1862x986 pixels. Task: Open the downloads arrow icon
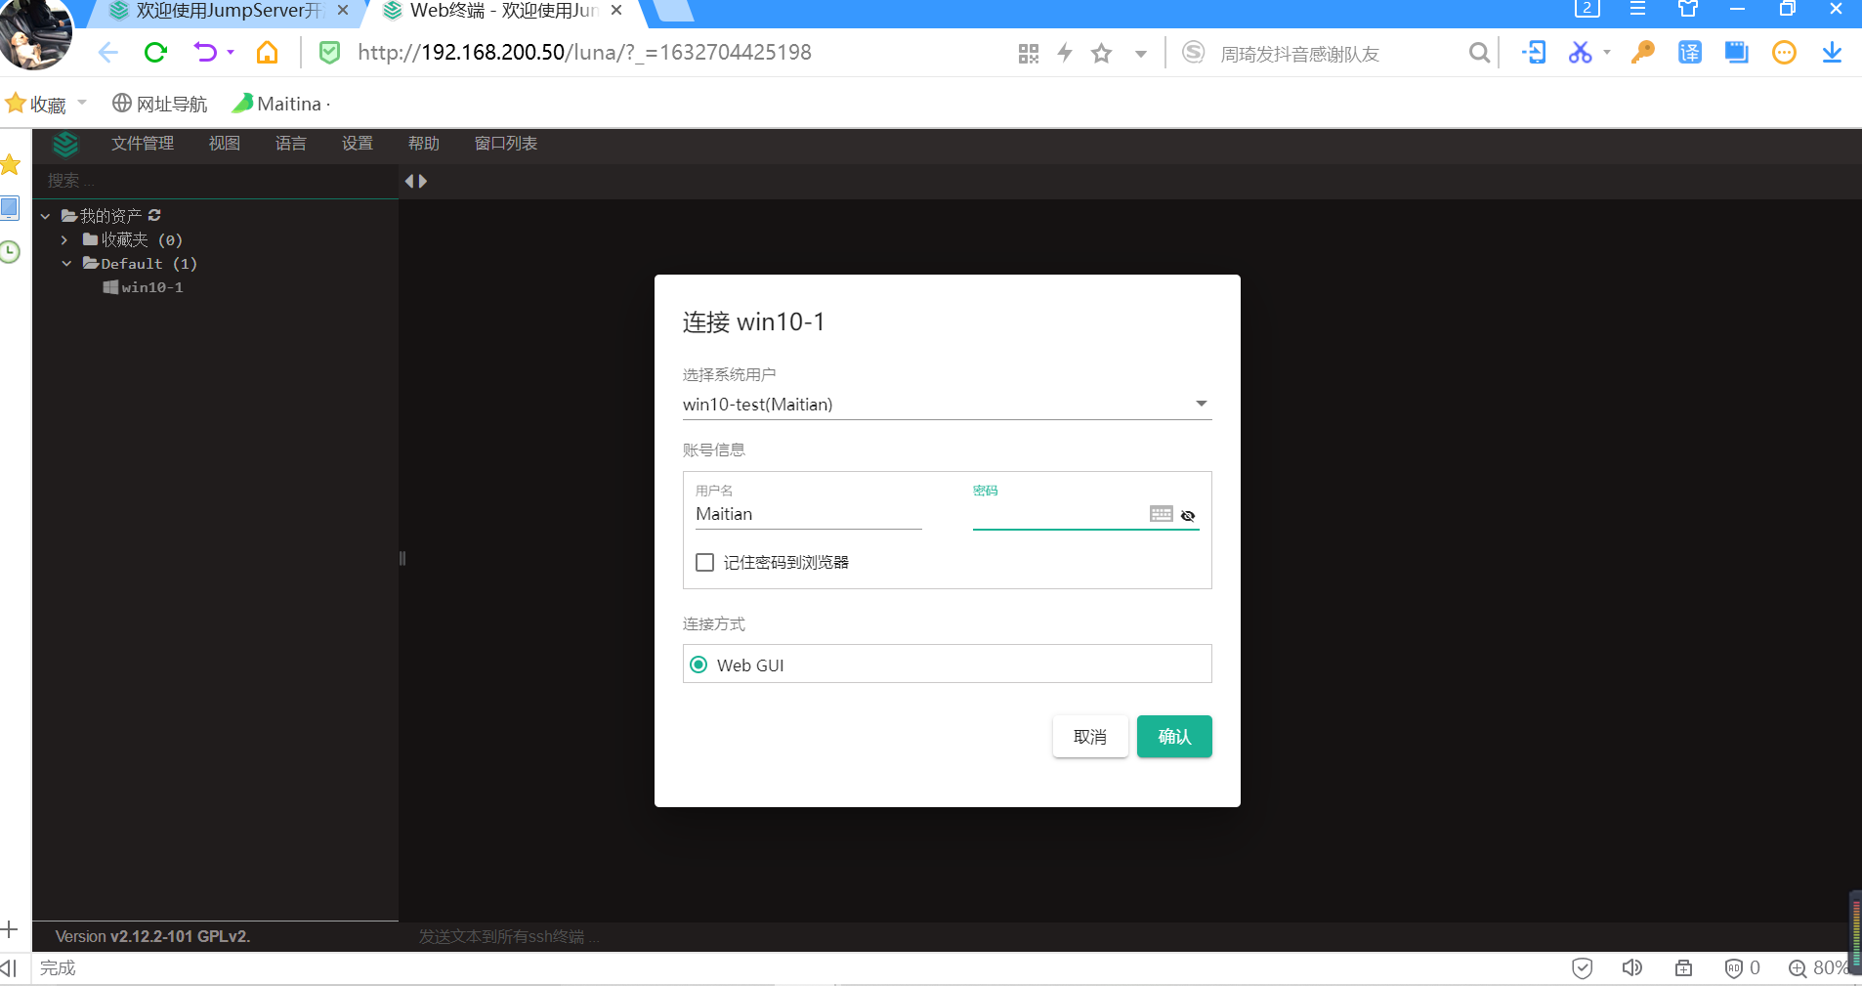1832,53
